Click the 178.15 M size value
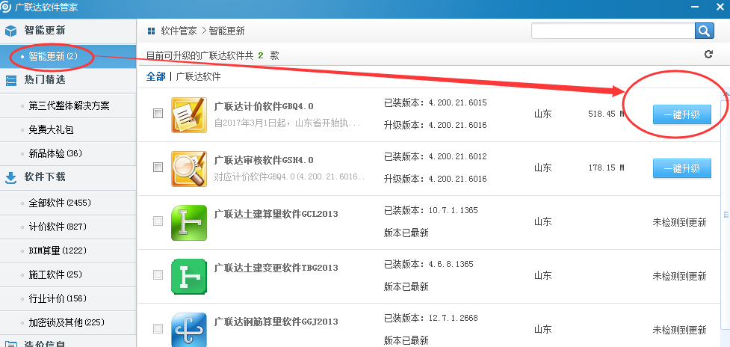The width and height of the screenshot is (730, 347). 606,168
